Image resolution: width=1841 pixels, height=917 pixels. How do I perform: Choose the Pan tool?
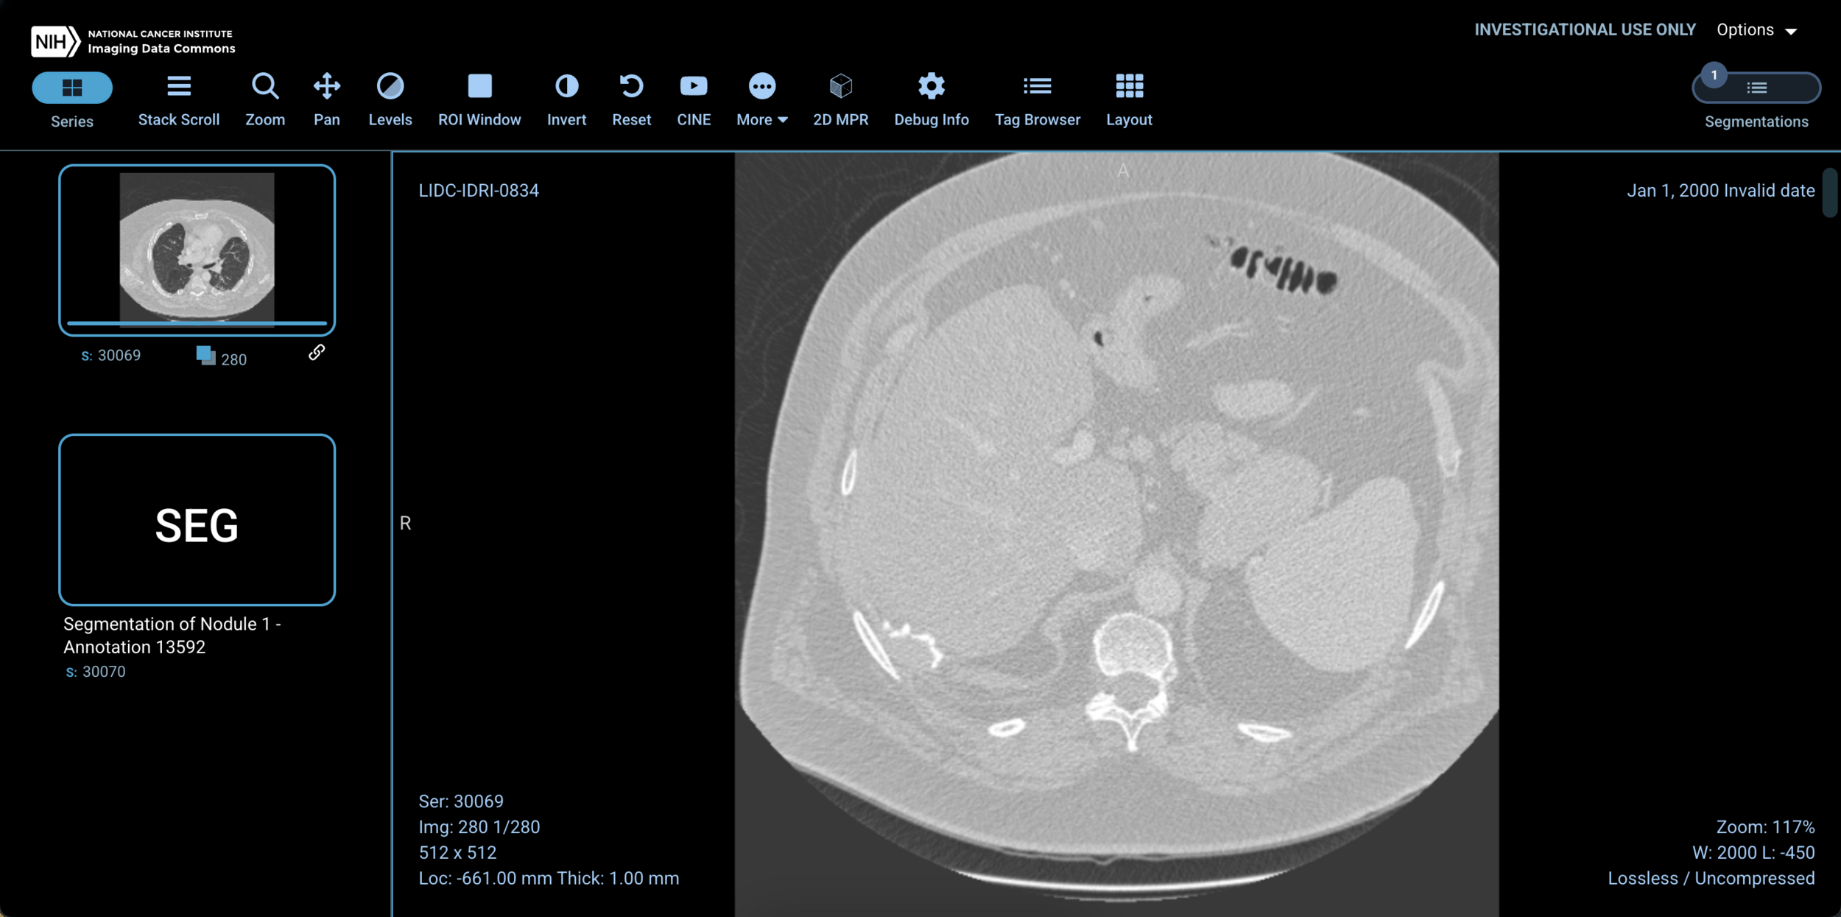coord(326,99)
